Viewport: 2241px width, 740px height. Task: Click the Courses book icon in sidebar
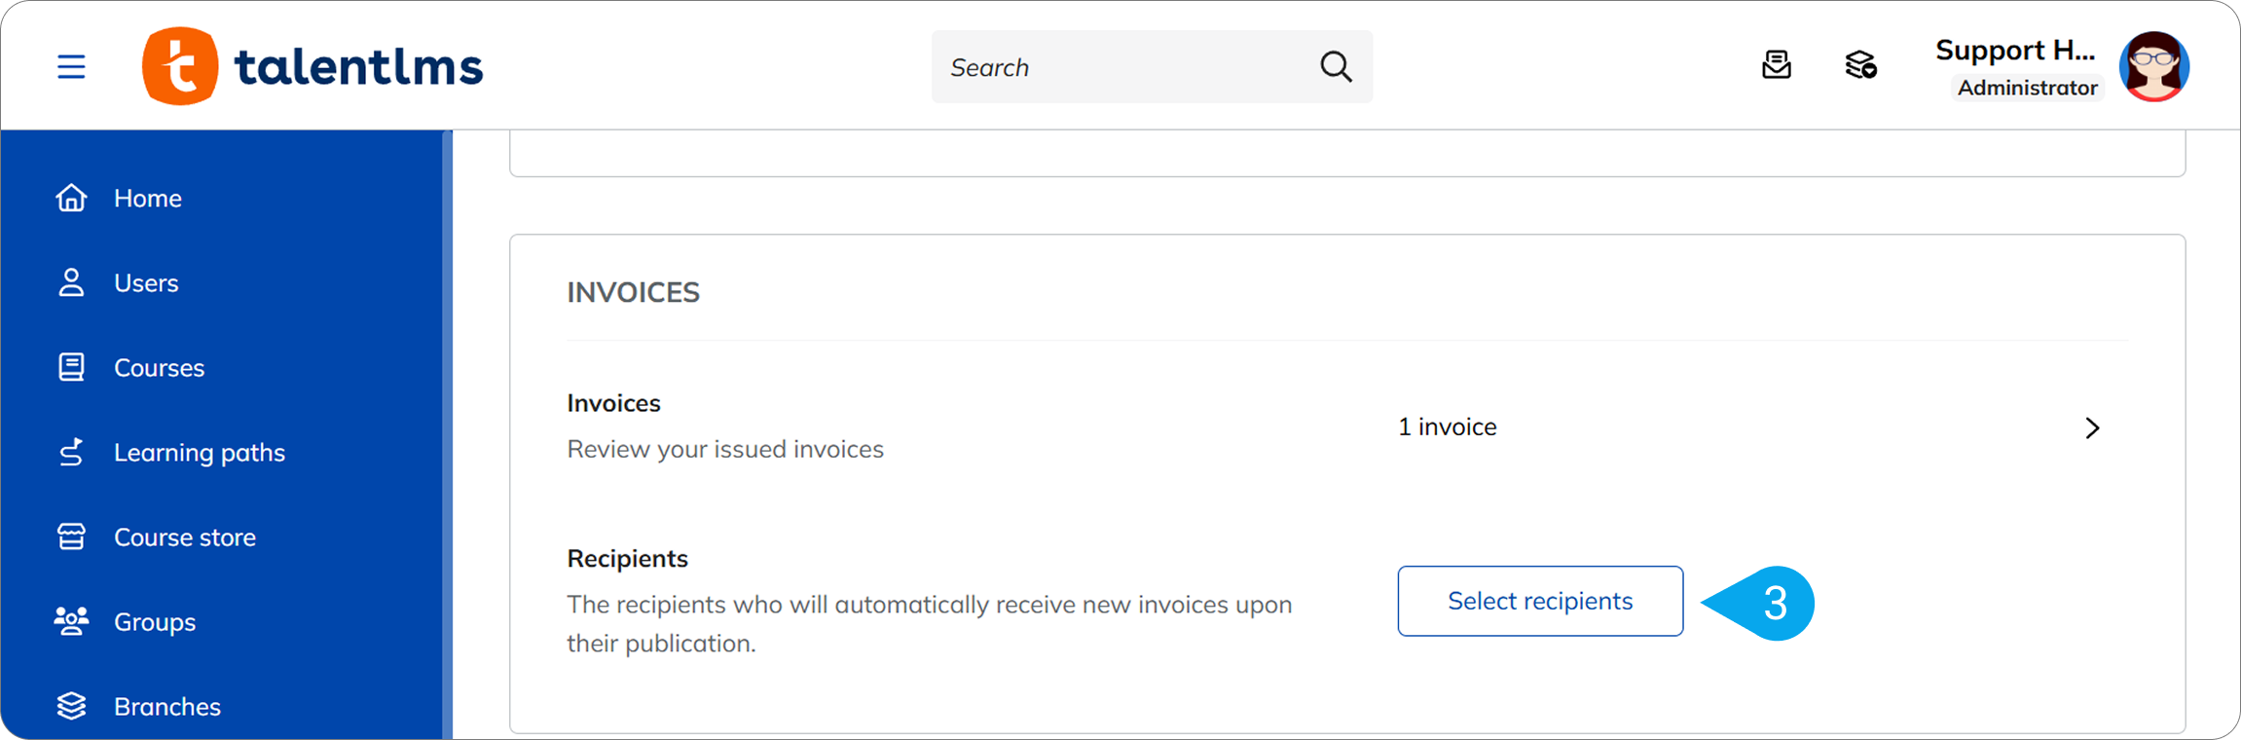(71, 367)
